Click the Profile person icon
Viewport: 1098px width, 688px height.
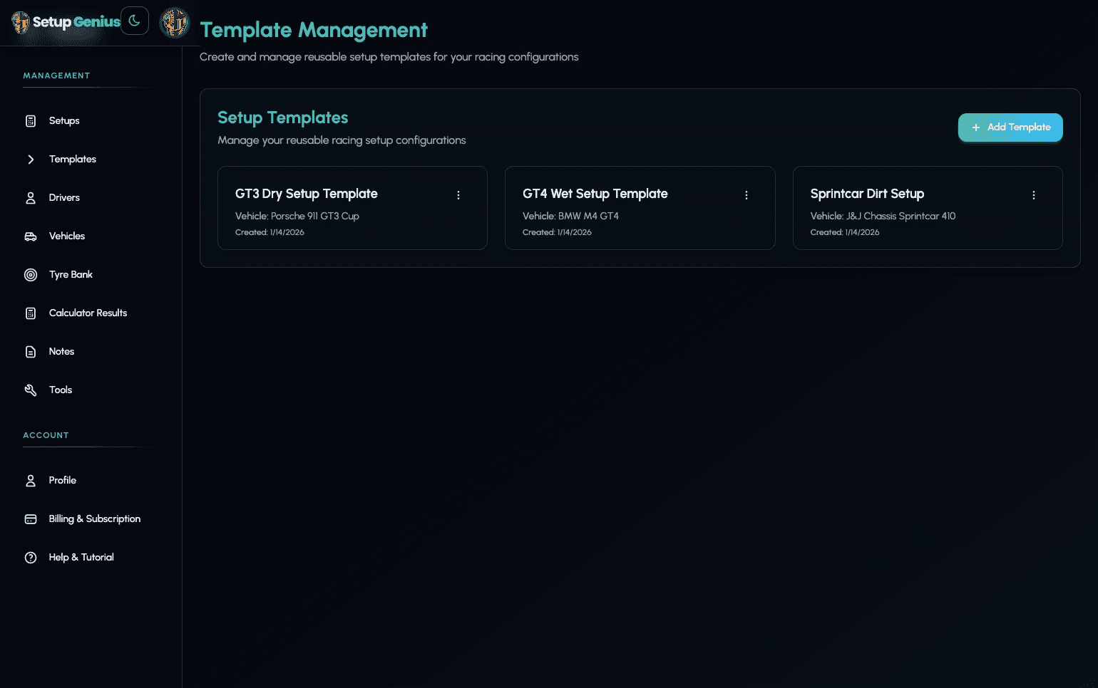click(31, 481)
